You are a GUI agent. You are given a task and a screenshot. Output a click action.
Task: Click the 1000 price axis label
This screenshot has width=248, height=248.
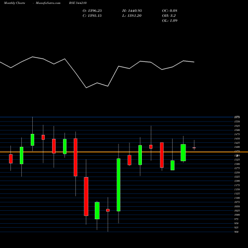click(x=237, y=215)
